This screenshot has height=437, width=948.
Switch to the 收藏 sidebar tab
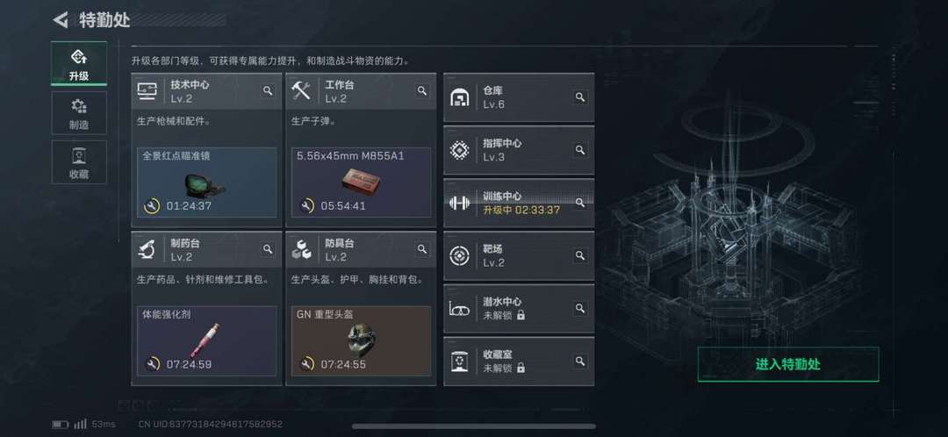point(79,162)
